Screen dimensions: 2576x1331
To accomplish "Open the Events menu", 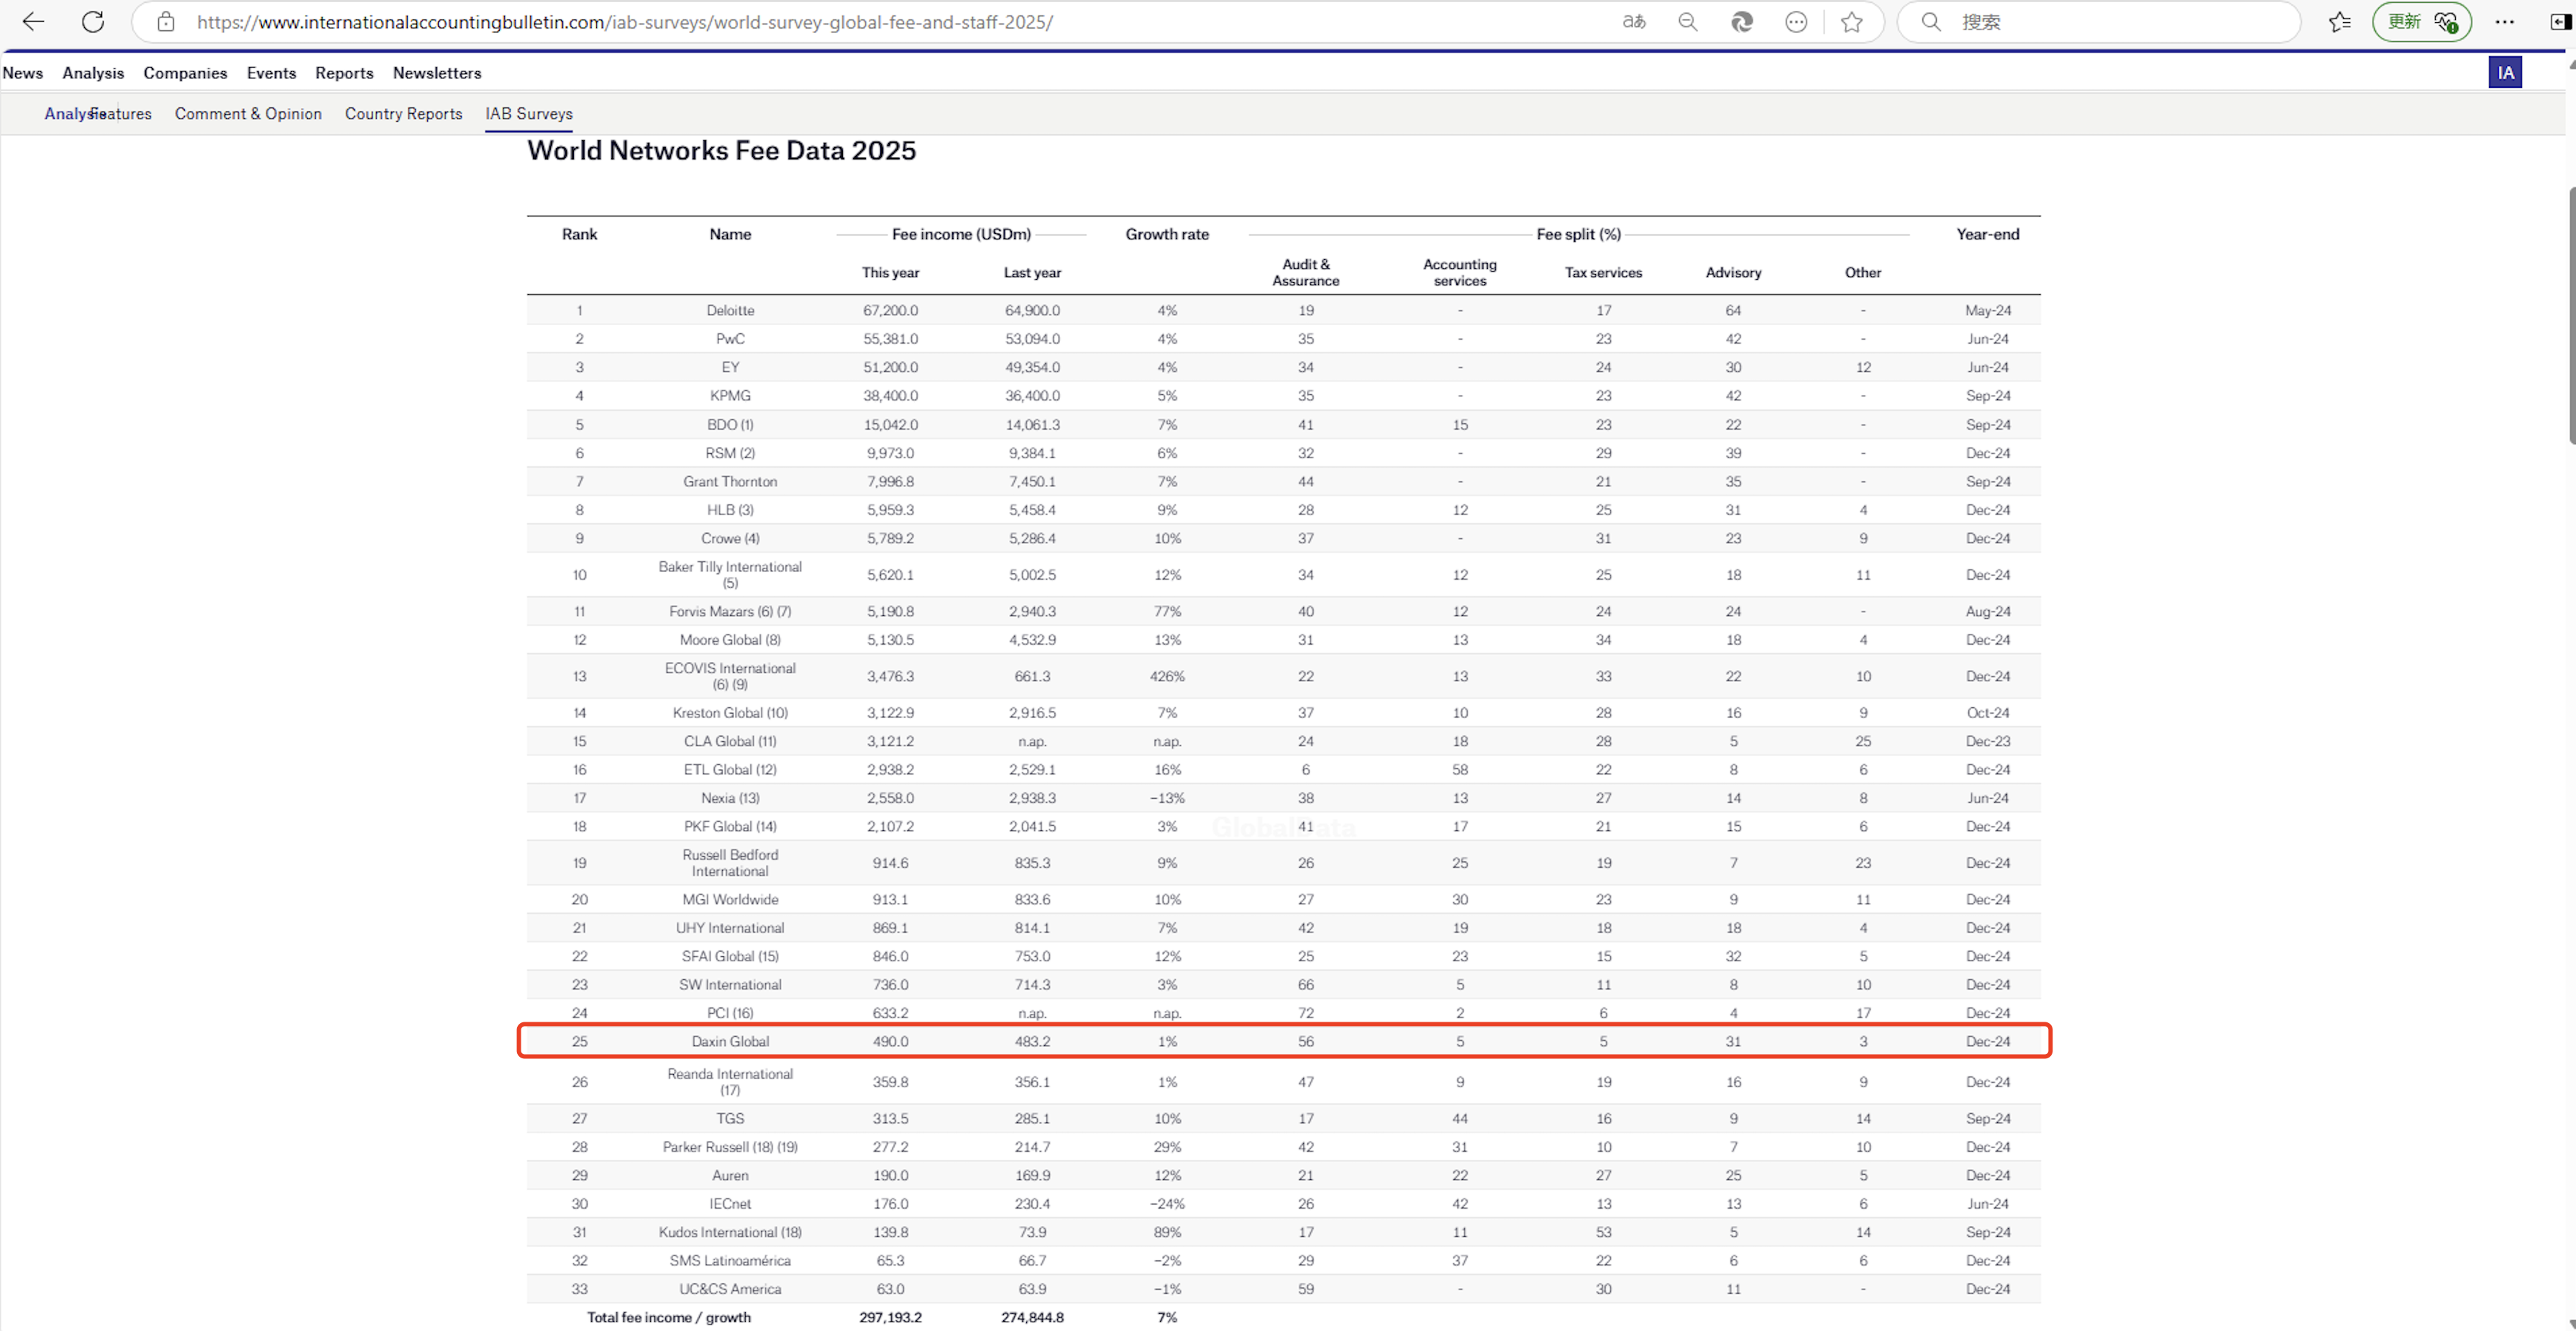I will tap(271, 73).
